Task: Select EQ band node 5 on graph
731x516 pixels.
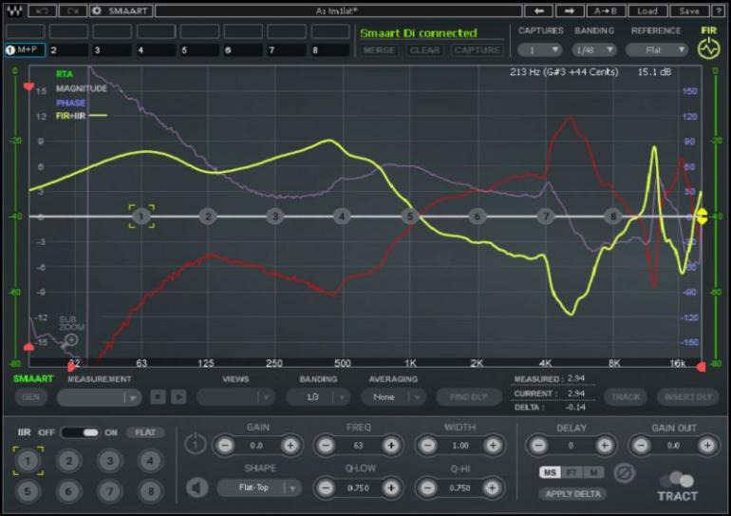Action: (410, 216)
